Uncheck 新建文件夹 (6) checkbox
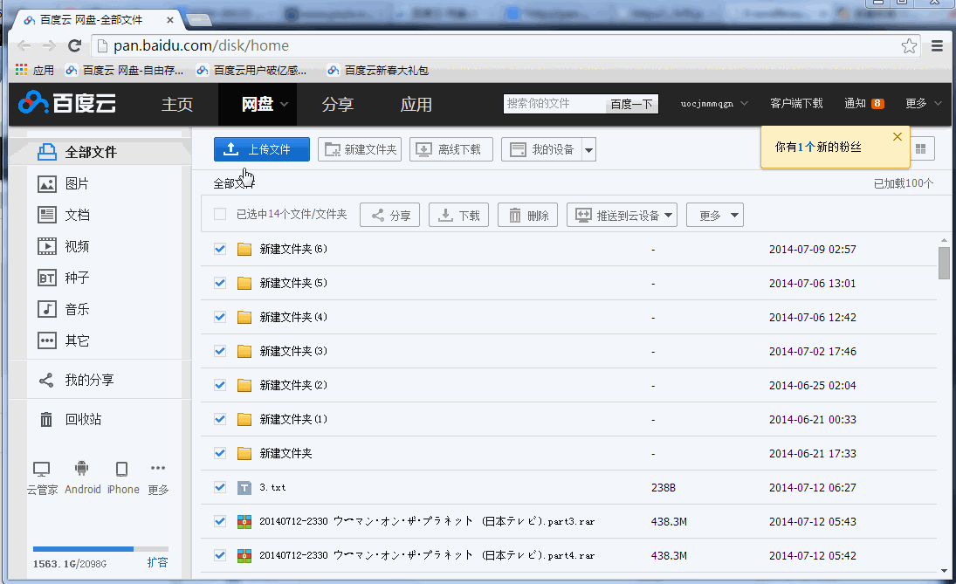The image size is (956, 584). pos(220,250)
